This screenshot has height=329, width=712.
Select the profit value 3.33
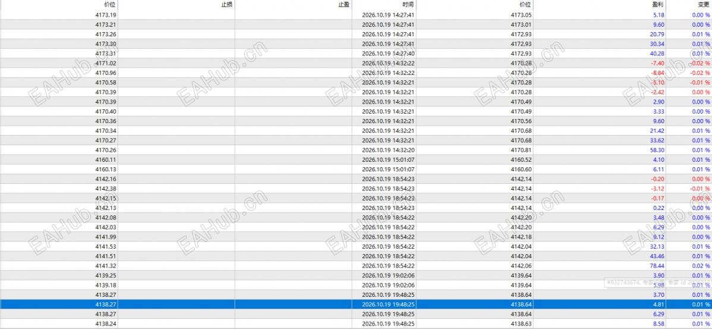tap(659, 111)
